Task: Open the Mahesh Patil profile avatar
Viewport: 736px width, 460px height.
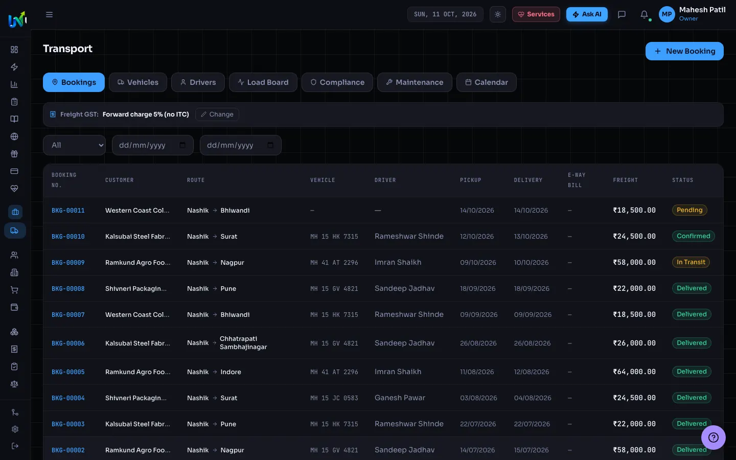Action: (667, 14)
